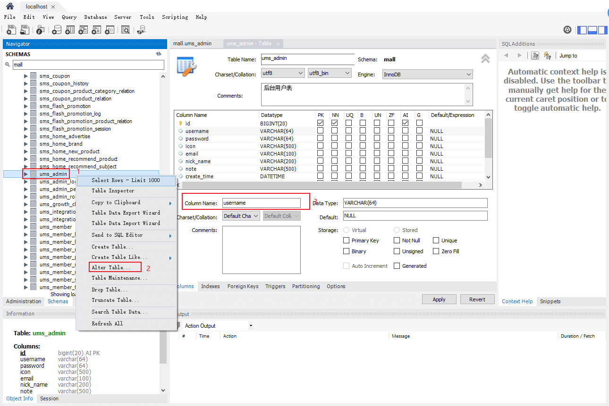609x406 pixels.
Task: Toggle the right sidebar panel icon
Action: [603, 30]
